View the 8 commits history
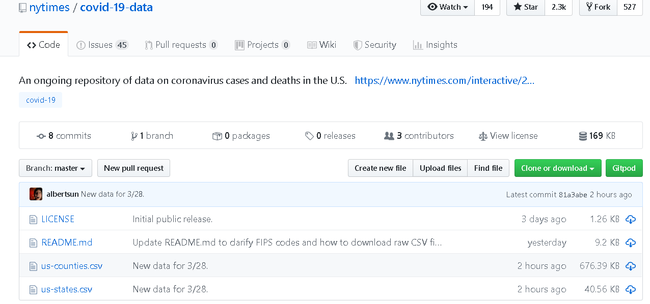 pos(64,136)
